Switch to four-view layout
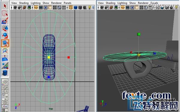Image resolution: width=180 pixels, height=112 pixels. (5, 90)
